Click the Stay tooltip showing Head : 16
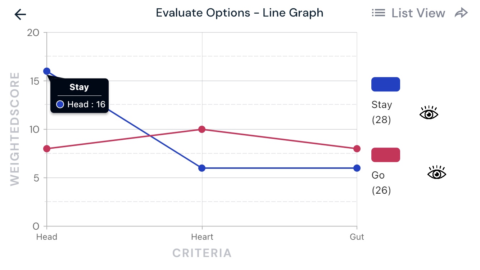 (79, 96)
